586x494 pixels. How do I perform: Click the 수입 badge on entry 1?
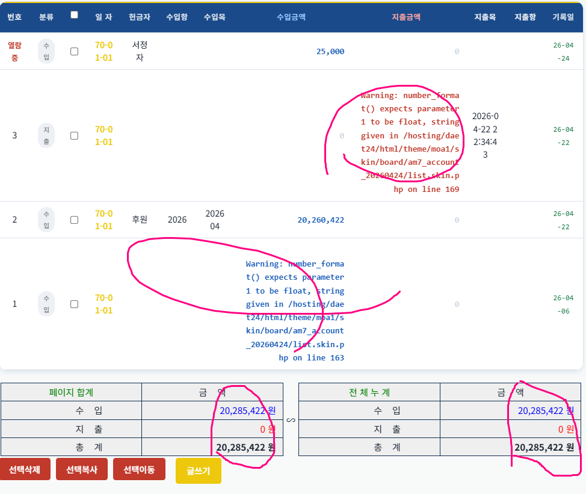[x=46, y=304]
